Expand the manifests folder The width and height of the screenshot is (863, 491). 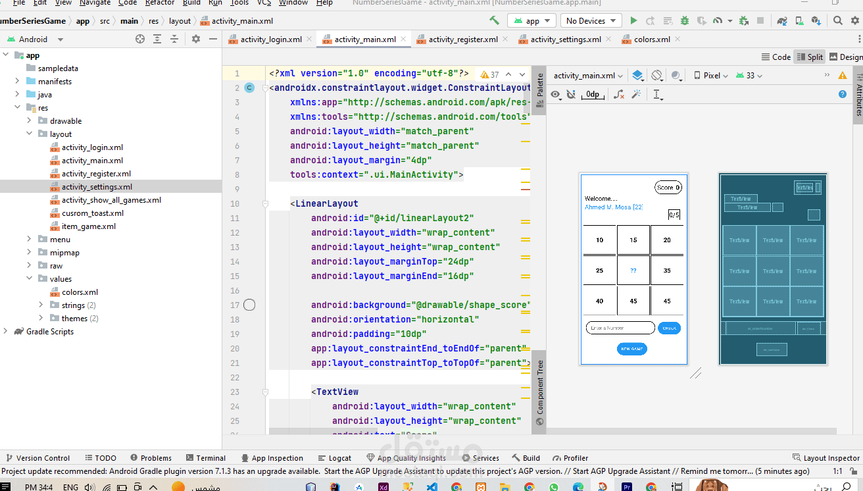(17, 82)
